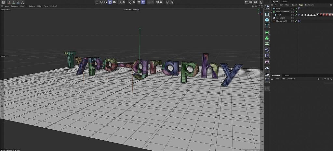Select the green Cloner MoGraph icon
Screen dimensions: 333x151
(x=267, y=38)
